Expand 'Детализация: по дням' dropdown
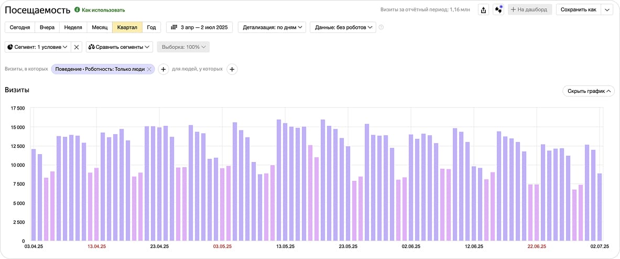This screenshot has width=620, height=259. [x=272, y=27]
